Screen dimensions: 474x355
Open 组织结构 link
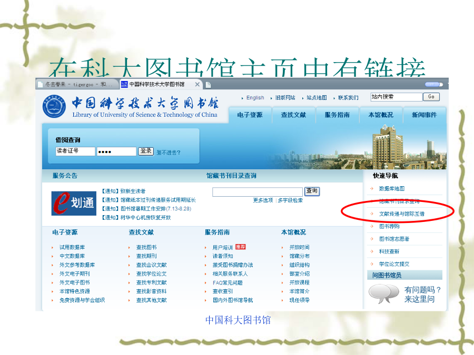(299, 265)
